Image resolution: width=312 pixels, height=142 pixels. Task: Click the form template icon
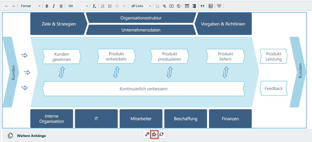pos(211,6)
